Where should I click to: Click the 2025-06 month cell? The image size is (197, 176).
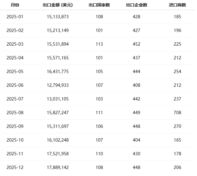click(x=15, y=85)
